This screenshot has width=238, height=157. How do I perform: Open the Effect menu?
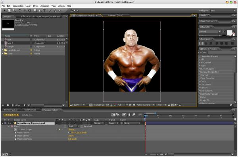36,6
